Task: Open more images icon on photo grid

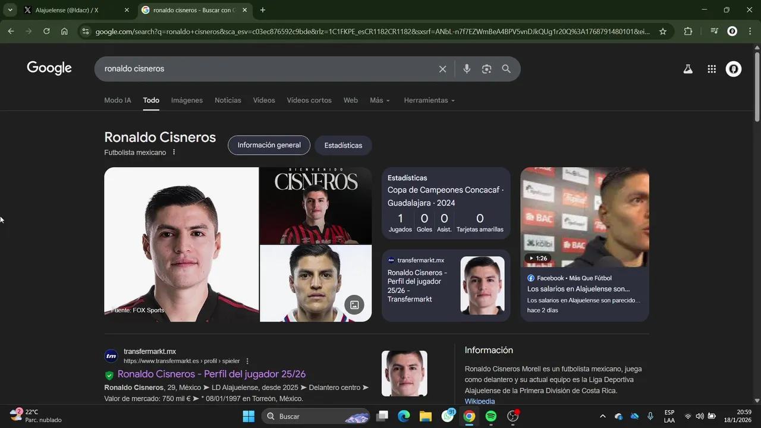Action: click(354, 305)
